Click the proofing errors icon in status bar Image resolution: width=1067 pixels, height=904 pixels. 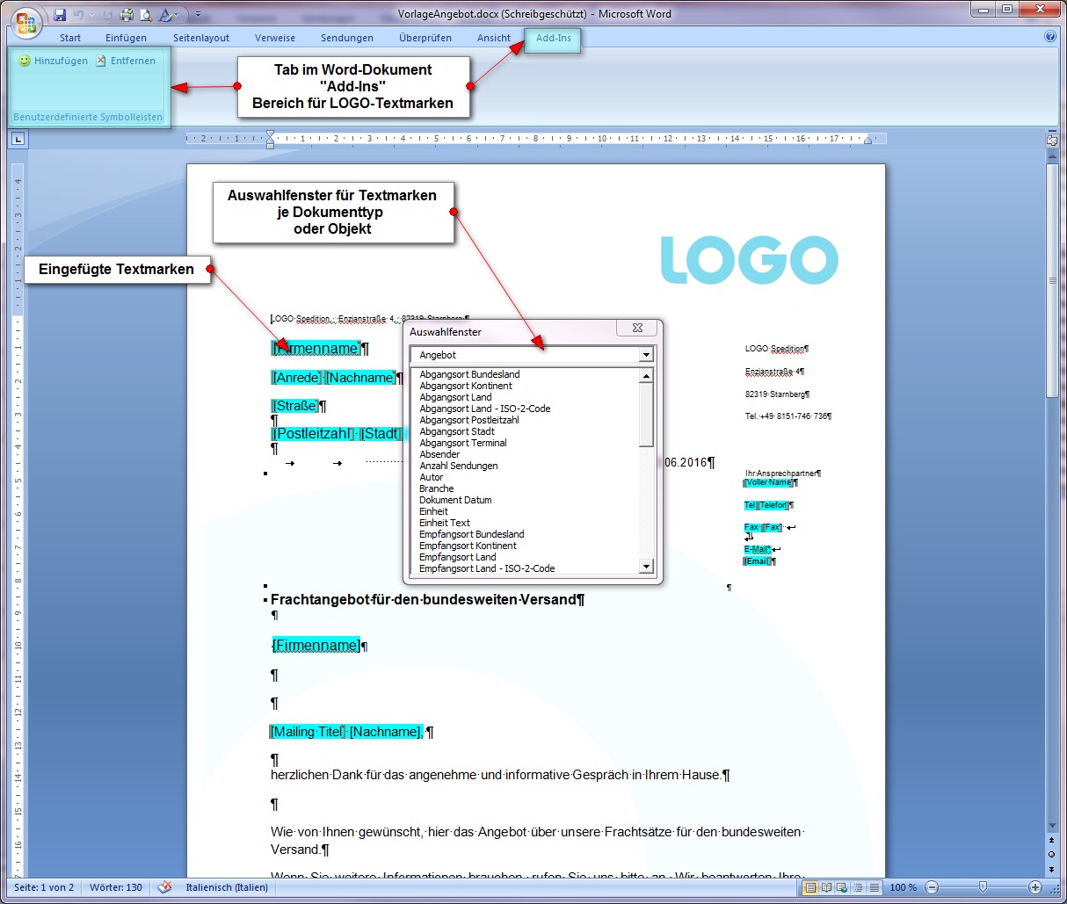pos(164,887)
